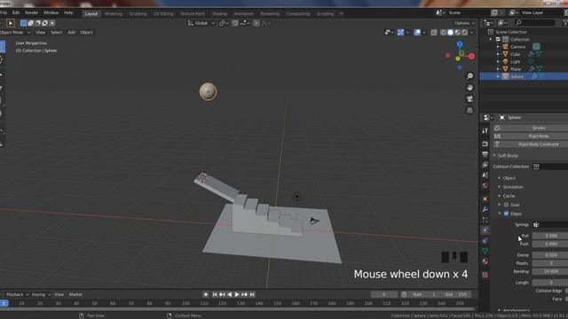Disable Edges checkbox in Soft Body

[x=506, y=214]
